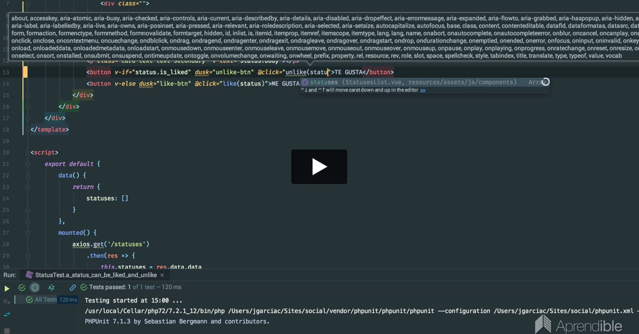The width and height of the screenshot is (639, 334).
Task: Click the 'Run:' panel label
Action: [10, 275]
